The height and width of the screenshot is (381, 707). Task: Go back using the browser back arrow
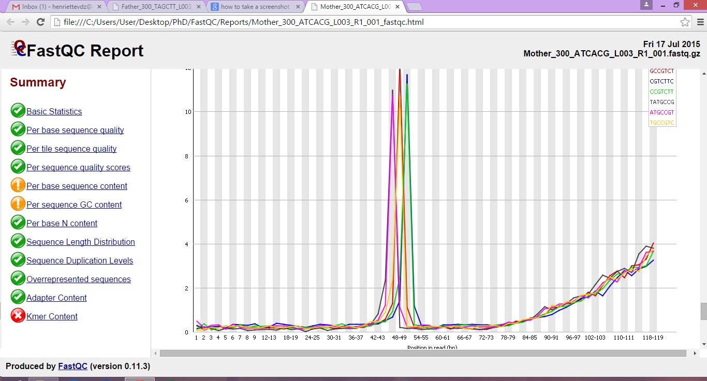[x=10, y=22]
